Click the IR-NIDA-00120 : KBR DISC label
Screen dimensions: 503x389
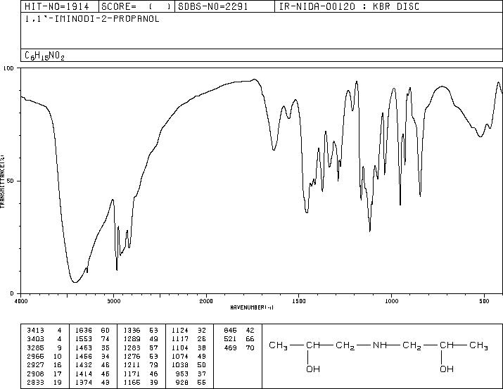(x=349, y=6)
